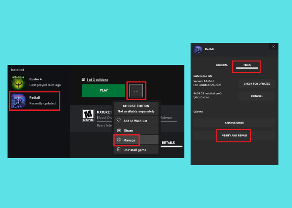Click the Last updated 5/1/2023 text

(x=207, y=85)
